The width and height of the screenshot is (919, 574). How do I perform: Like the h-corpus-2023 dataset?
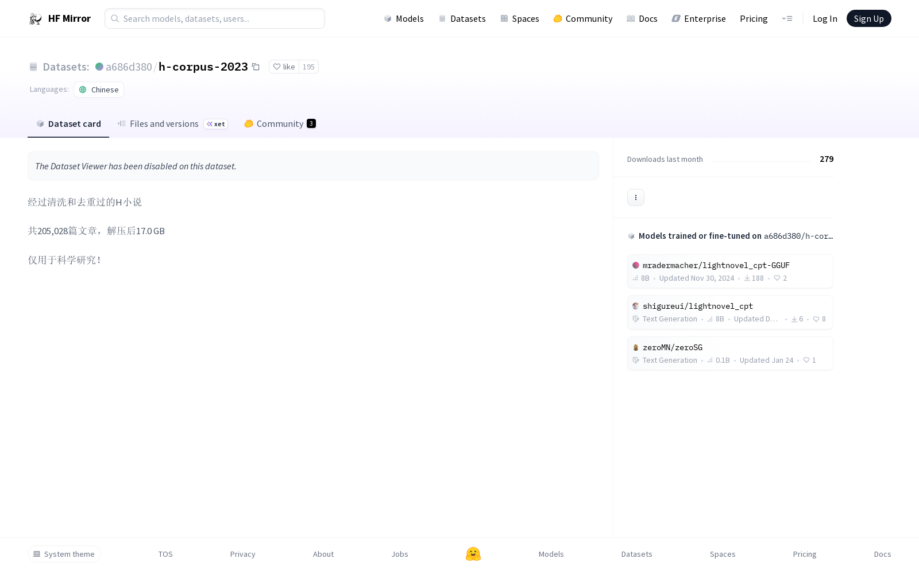tap(284, 67)
